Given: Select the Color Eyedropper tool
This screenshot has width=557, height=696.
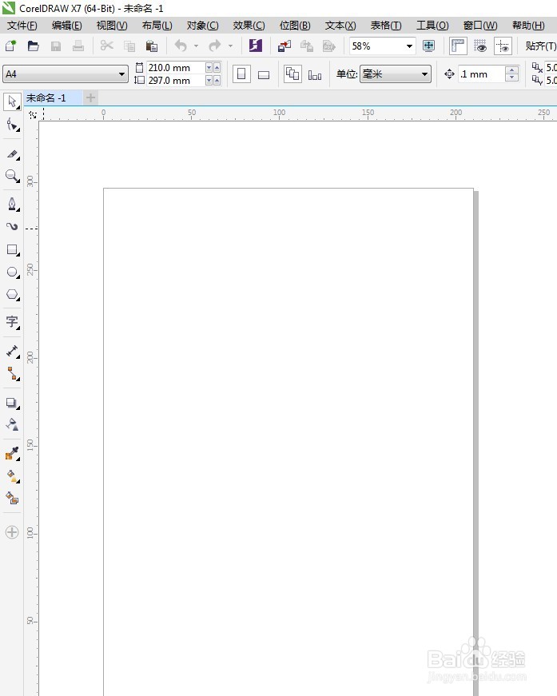Looking at the screenshot, I should tap(12, 454).
